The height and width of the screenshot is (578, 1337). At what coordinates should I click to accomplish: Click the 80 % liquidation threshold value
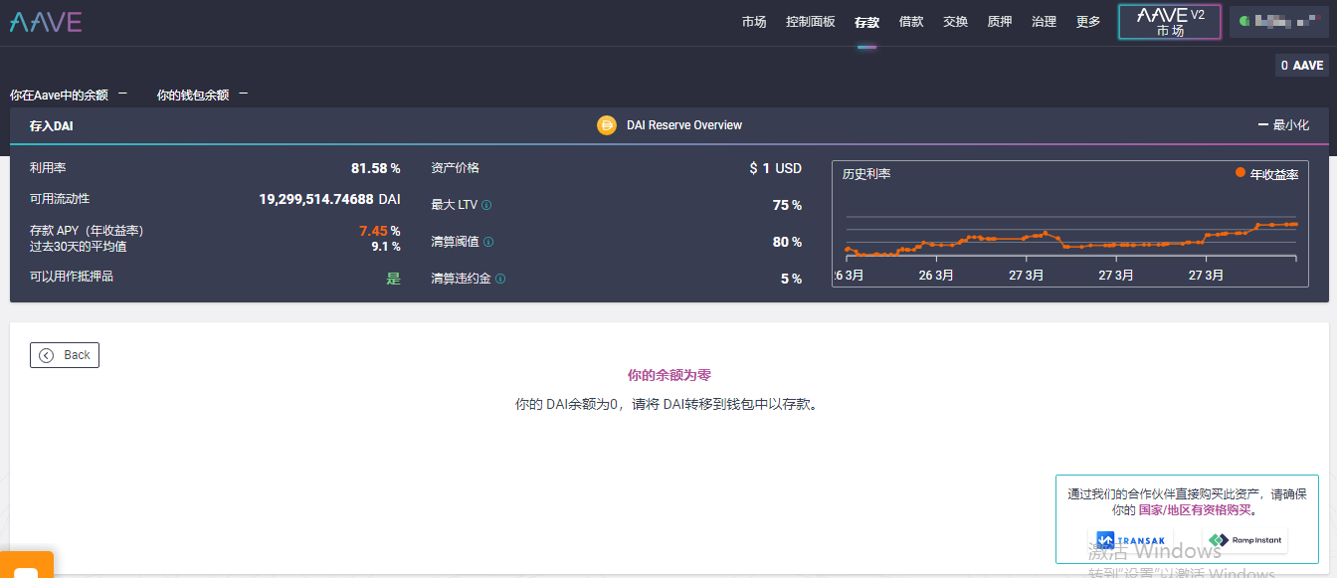(787, 242)
